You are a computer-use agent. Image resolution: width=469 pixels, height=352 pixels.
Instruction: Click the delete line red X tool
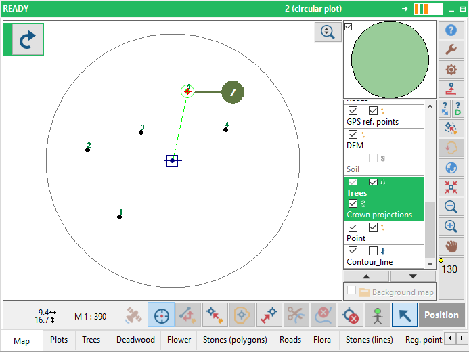(323, 315)
